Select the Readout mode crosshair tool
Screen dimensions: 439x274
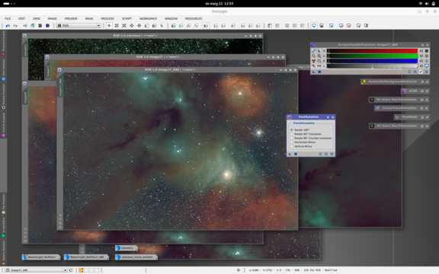109,25
